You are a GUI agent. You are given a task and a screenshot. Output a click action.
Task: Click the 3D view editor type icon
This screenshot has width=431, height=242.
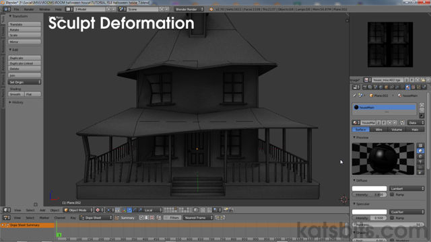7,210
